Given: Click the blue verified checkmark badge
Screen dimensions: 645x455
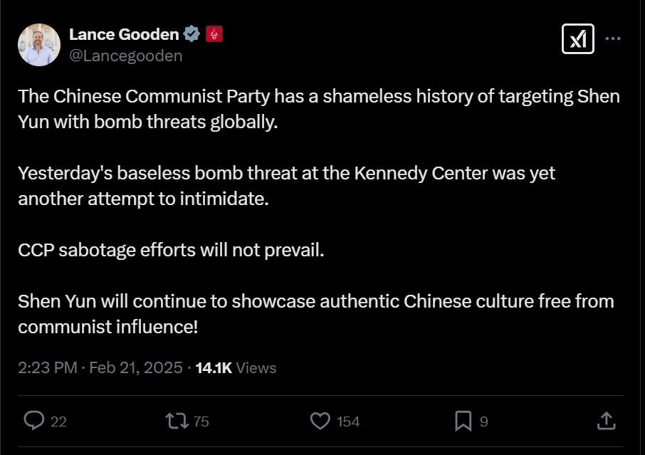Looking at the screenshot, I should [192, 33].
